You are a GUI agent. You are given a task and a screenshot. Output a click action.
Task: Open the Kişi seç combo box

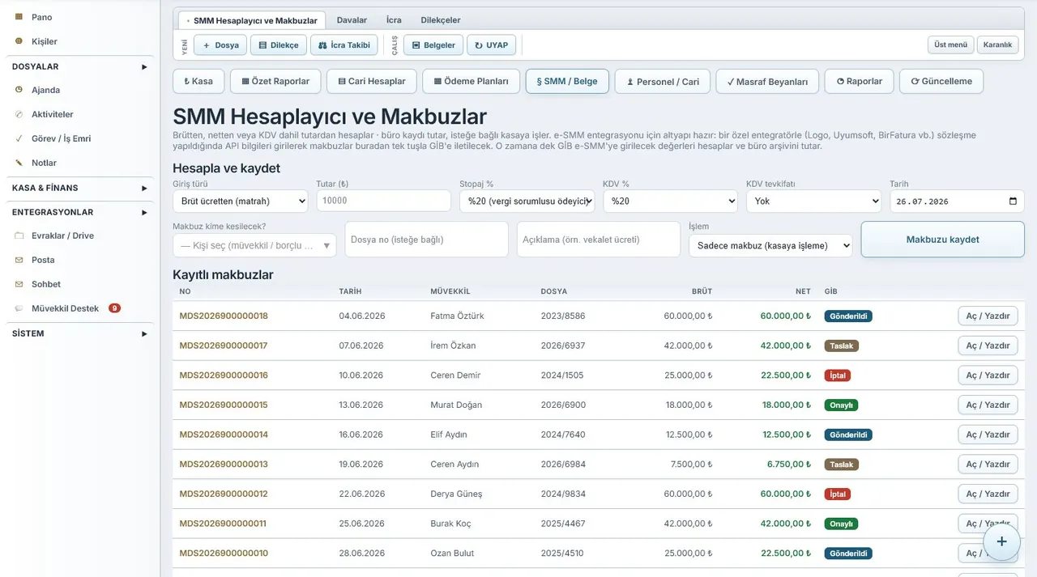coord(254,245)
